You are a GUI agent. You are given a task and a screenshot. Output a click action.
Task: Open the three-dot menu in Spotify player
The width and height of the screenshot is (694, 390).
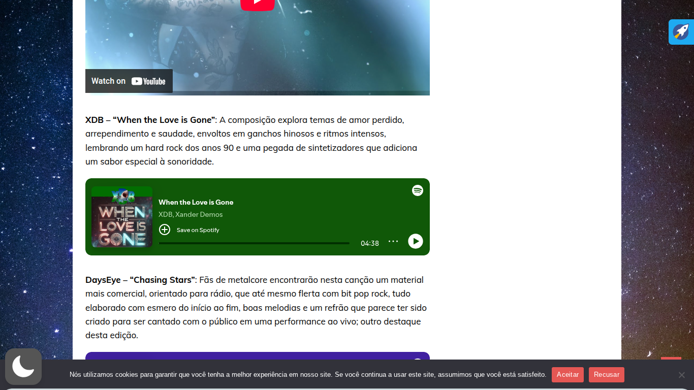click(x=393, y=241)
